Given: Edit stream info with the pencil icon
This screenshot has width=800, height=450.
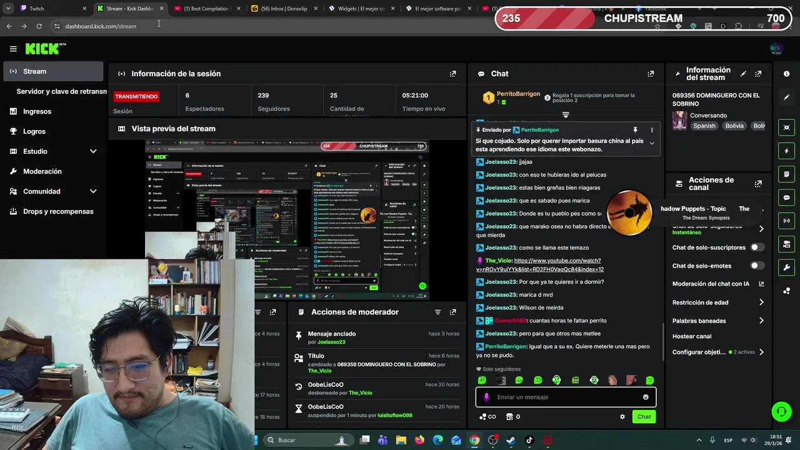Looking at the screenshot, I should point(743,74).
